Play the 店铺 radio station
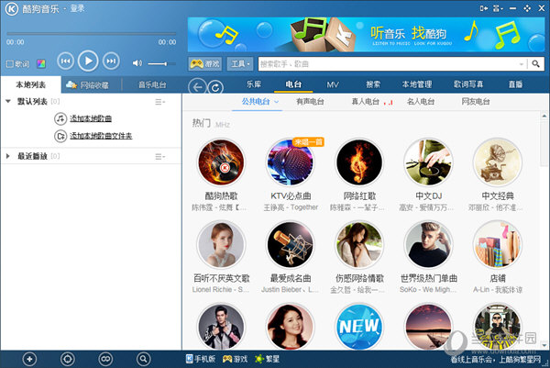550x368 pixels. (498, 244)
